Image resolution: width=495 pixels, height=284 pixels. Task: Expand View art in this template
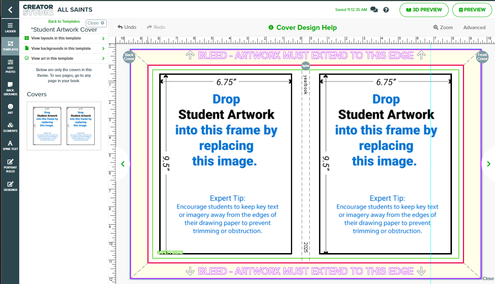click(64, 58)
